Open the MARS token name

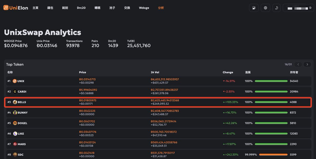click(x=22, y=144)
